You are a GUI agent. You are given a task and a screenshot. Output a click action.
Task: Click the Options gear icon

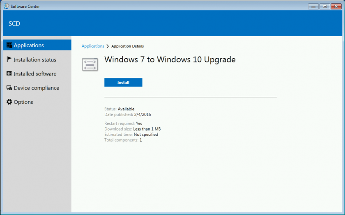point(9,102)
